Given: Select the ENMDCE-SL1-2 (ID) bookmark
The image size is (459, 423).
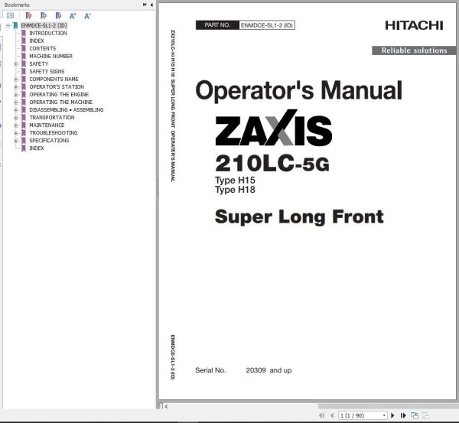Looking at the screenshot, I should pyautogui.click(x=44, y=25).
